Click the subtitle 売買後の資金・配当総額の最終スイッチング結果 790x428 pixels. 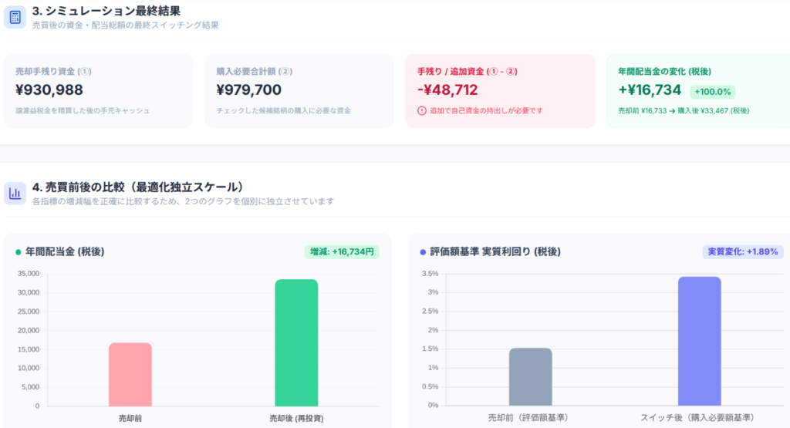(126, 25)
